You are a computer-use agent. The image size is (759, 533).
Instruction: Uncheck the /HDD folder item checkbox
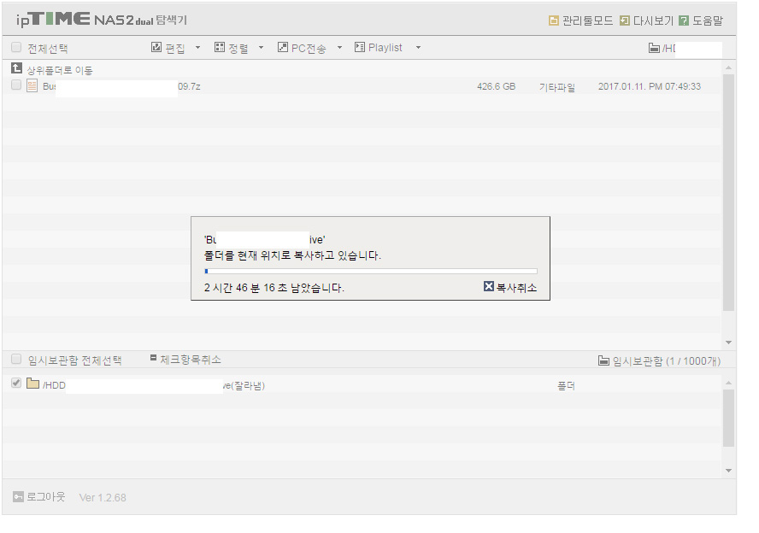[16, 383]
